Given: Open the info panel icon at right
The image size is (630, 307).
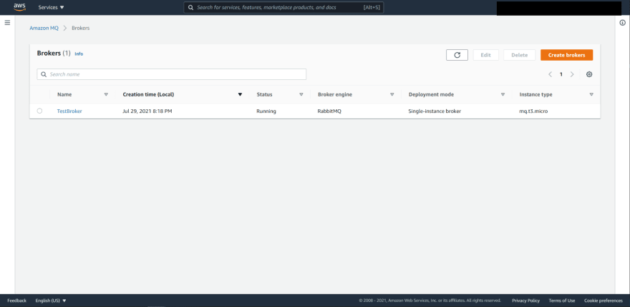Looking at the screenshot, I should (622, 23).
